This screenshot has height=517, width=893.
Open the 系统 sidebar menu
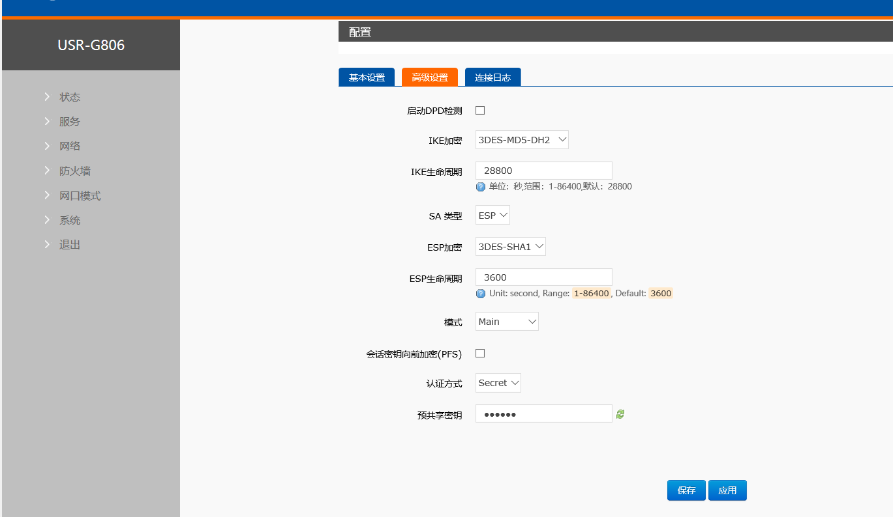(x=70, y=221)
